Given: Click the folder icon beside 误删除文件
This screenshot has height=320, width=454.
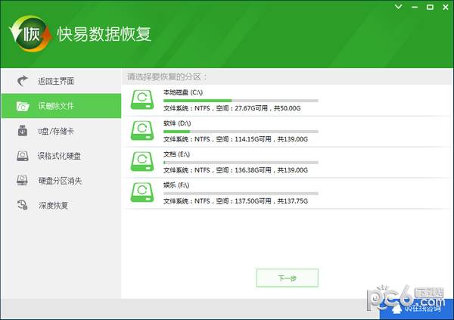Looking at the screenshot, I should tap(23, 106).
